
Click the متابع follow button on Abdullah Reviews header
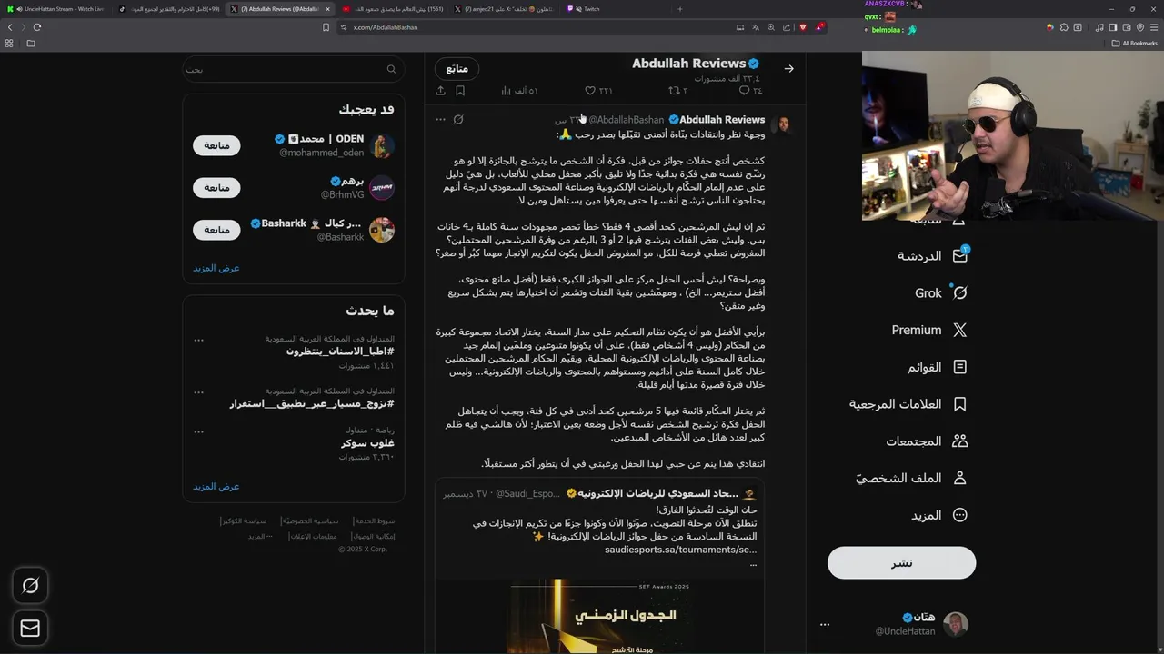[457, 69]
